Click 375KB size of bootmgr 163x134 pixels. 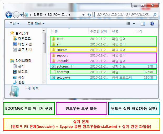pyautogui.click(x=148, y=72)
